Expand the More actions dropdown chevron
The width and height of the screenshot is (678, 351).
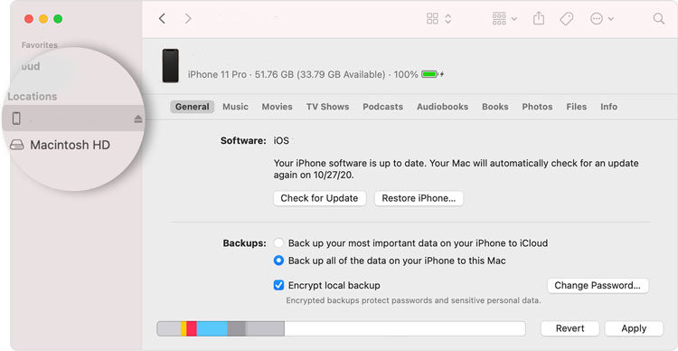(610, 19)
